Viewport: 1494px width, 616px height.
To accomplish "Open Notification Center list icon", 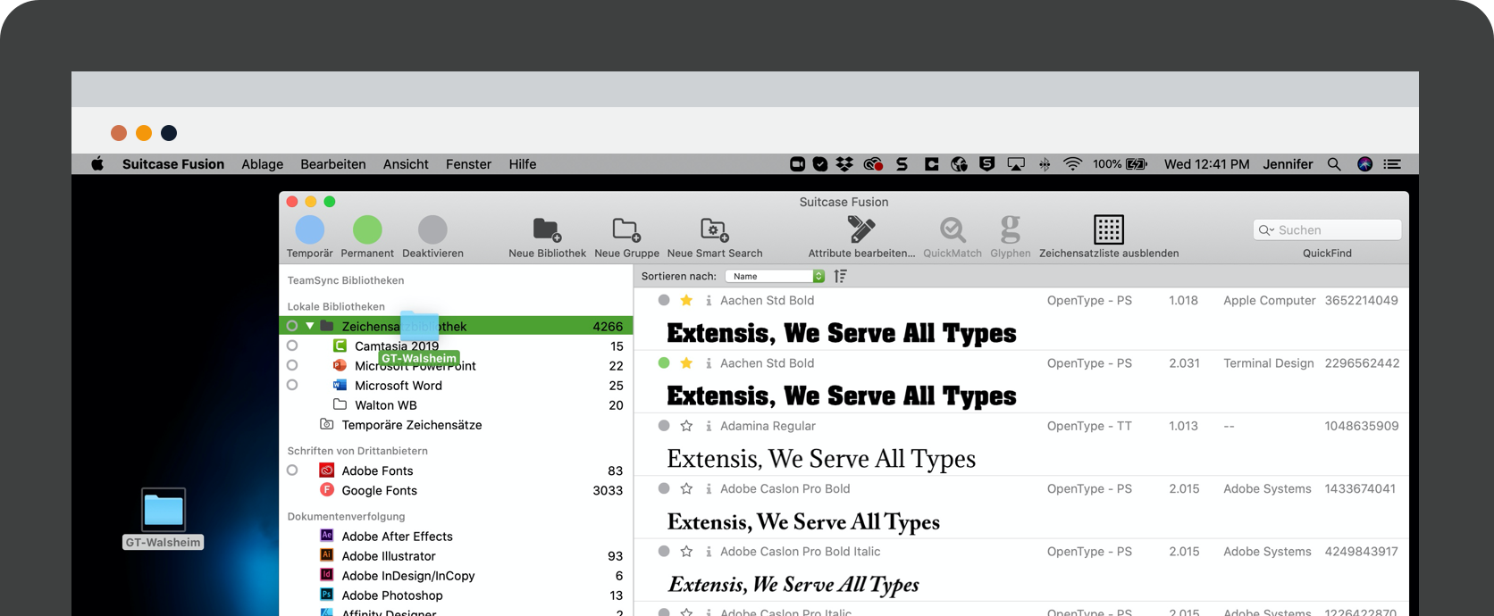I will pyautogui.click(x=1392, y=164).
